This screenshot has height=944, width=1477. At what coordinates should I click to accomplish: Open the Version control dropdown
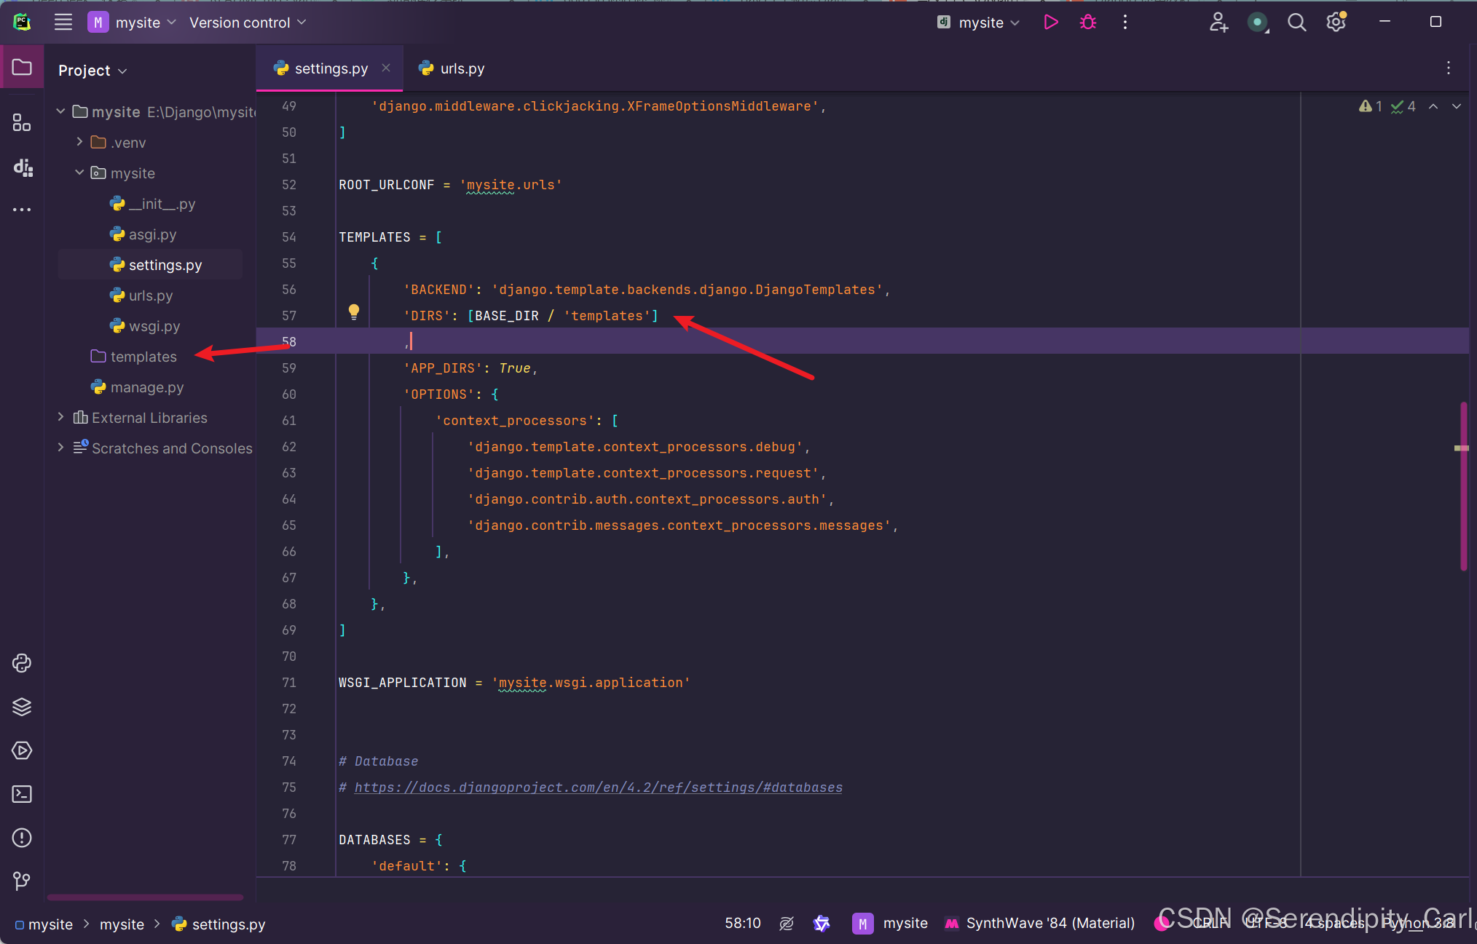tap(248, 23)
